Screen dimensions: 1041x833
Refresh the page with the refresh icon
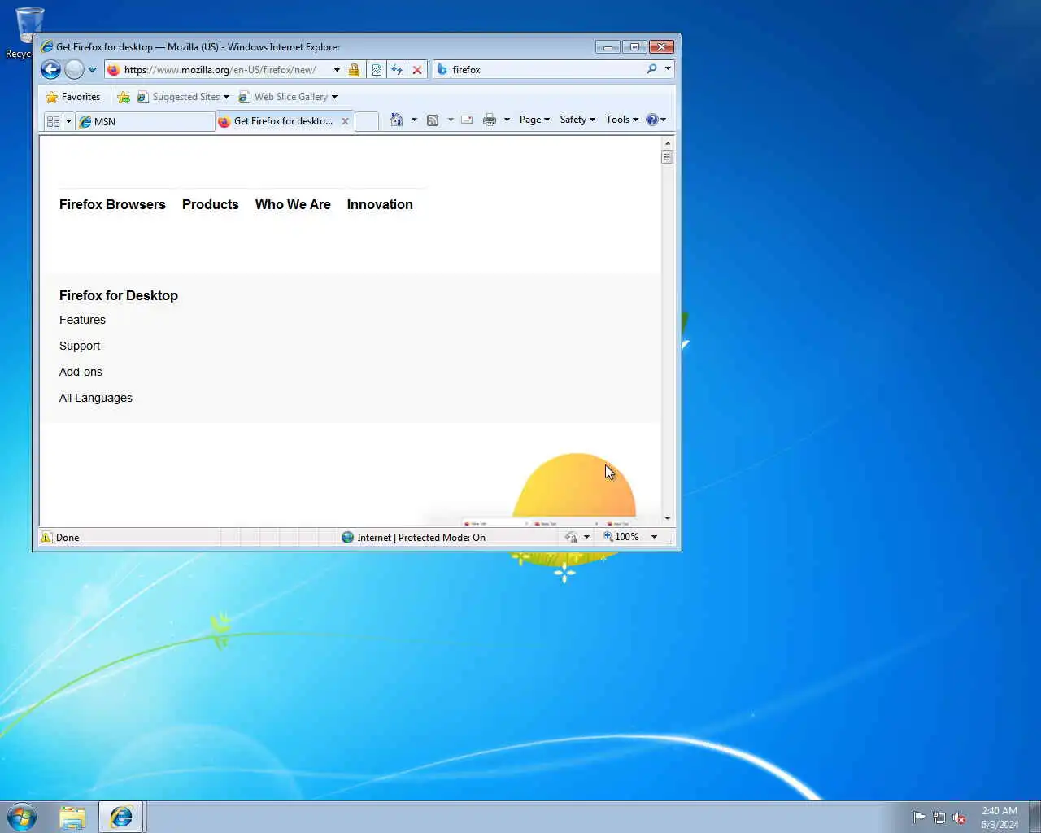[x=397, y=70]
